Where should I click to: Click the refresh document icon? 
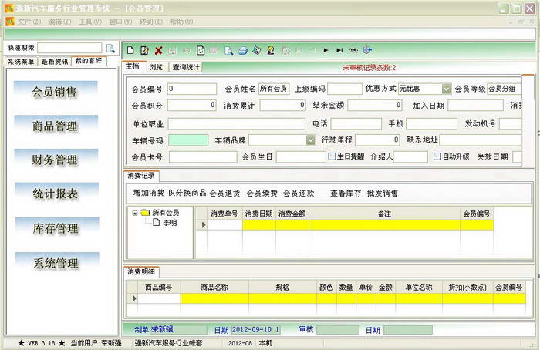pyautogui.click(x=201, y=50)
